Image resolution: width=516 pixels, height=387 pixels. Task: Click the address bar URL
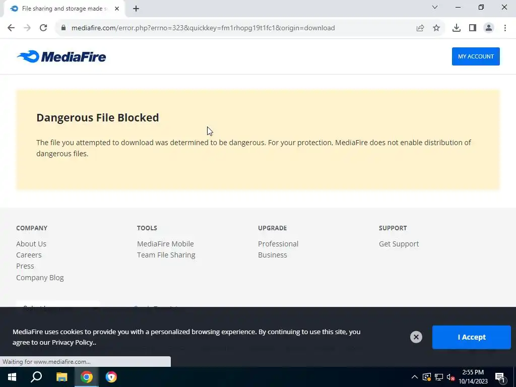203,28
